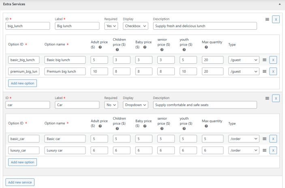
Task: Click drag handle icon for car service
Action: coord(267,98)
